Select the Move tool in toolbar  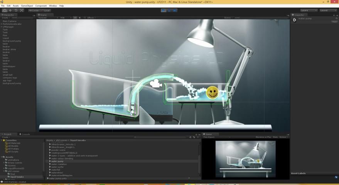10,10
